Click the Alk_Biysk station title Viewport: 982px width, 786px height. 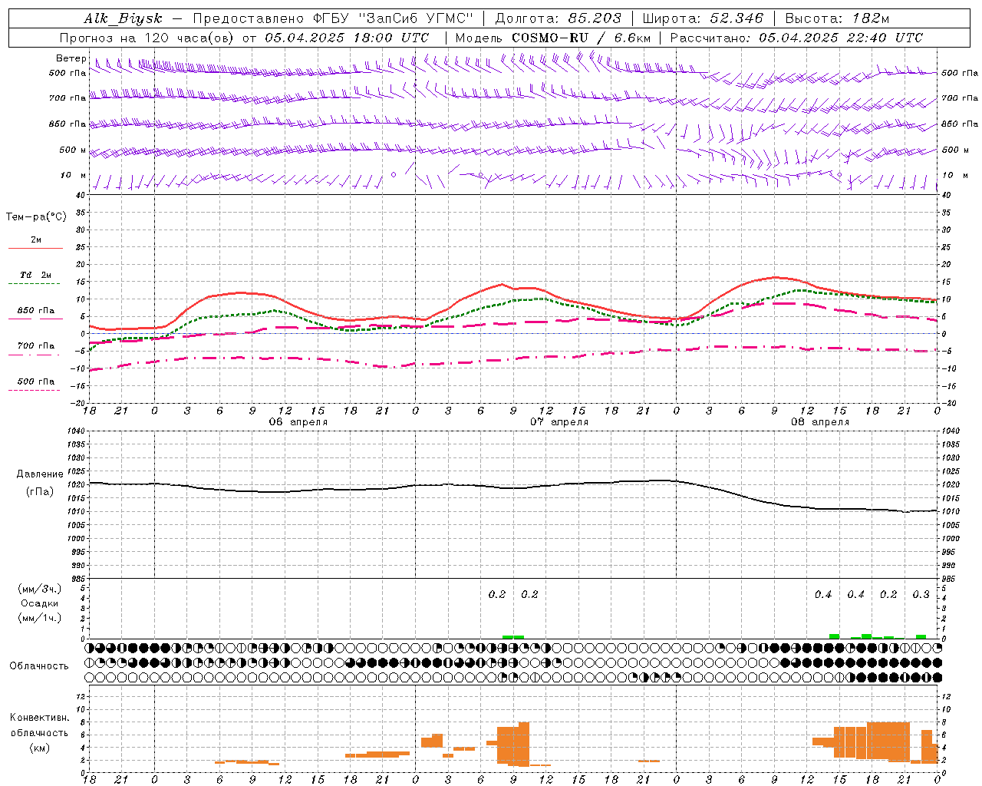pos(123,18)
